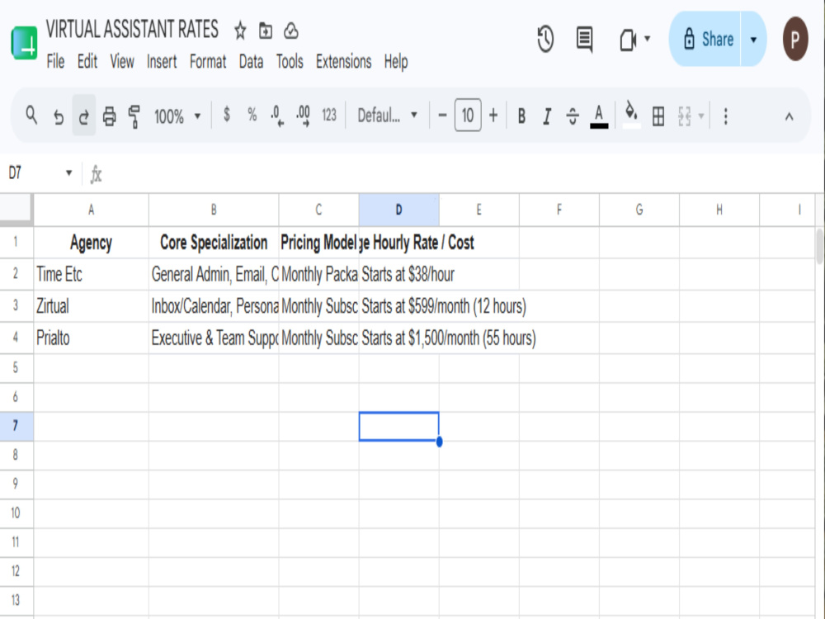This screenshot has width=825, height=619.
Task: Open the File menu
Action: (x=55, y=62)
